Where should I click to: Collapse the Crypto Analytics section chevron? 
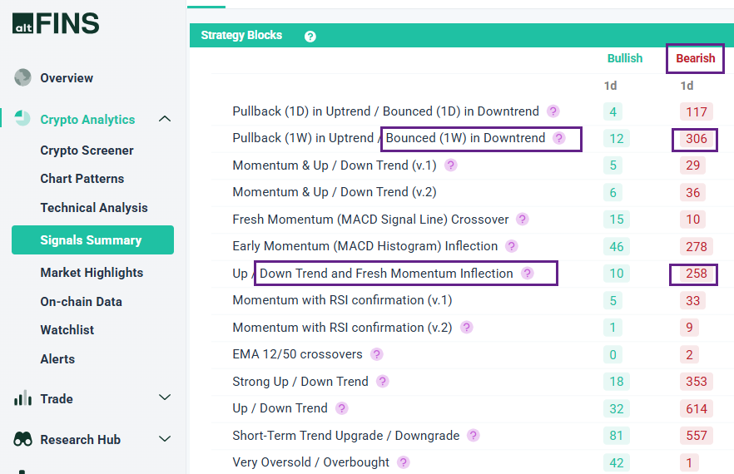[165, 119]
